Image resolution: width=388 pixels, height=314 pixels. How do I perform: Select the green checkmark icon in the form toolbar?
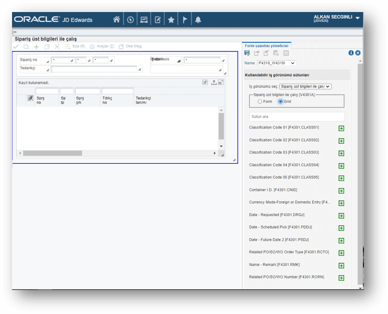point(16,46)
